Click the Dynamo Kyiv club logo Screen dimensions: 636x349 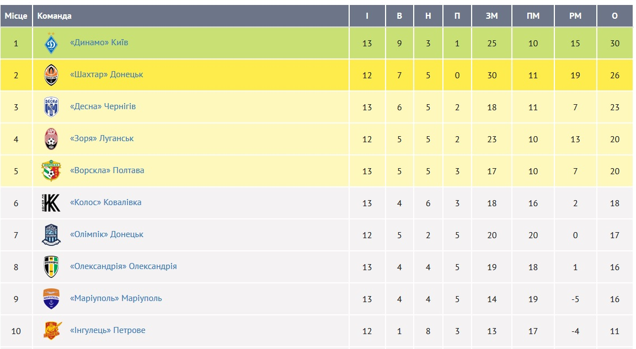(x=51, y=43)
